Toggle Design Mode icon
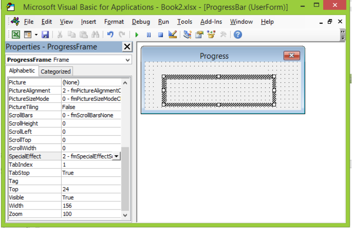 (173, 34)
